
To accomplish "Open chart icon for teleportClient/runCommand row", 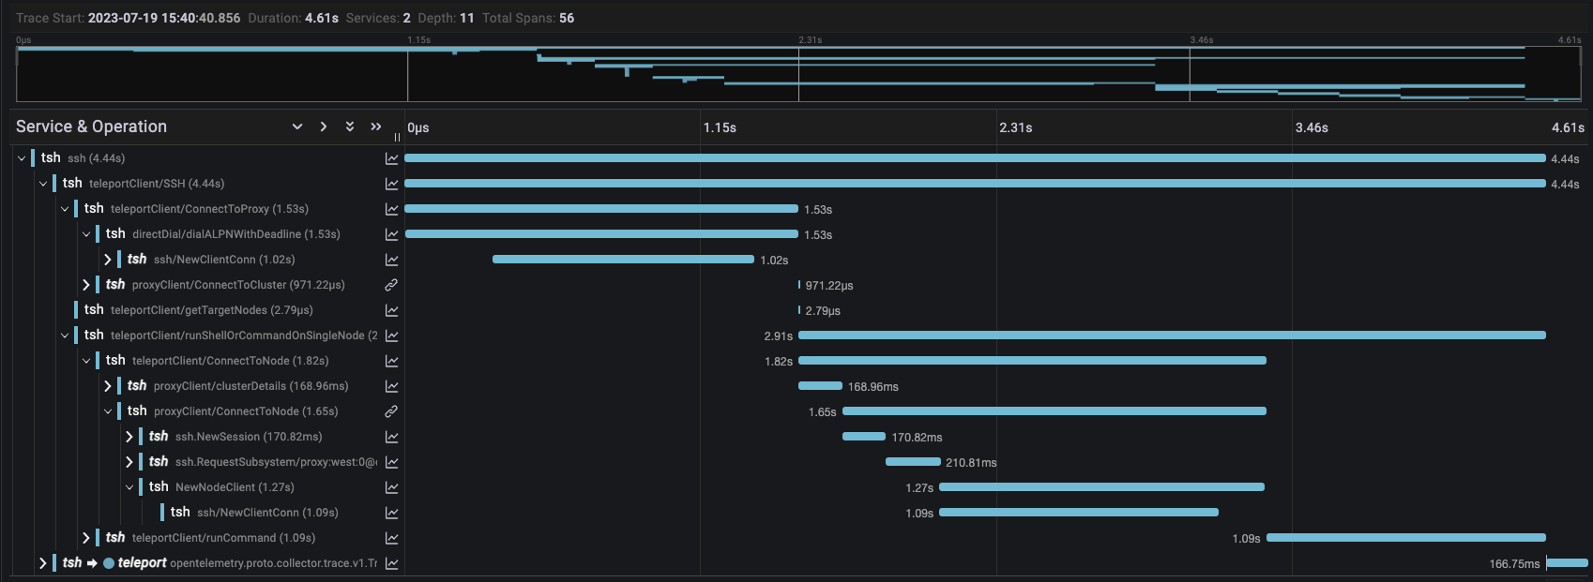I will (x=392, y=538).
